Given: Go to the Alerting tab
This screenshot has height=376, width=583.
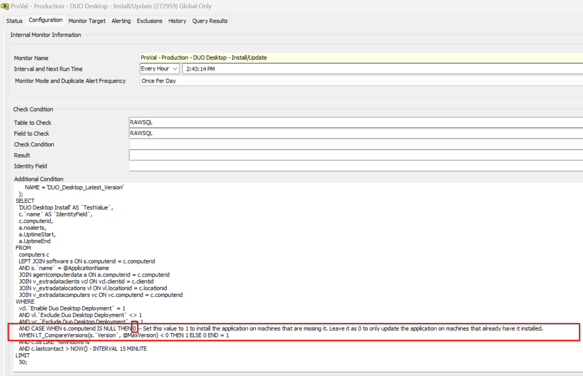Looking at the screenshot, I should tap(121, 21).
